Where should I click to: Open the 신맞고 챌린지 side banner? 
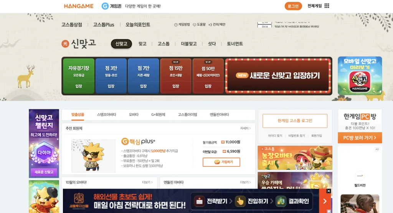coord(44,143)
